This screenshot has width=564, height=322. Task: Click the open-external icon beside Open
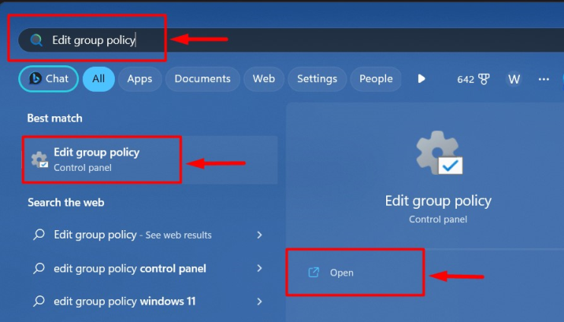click(x=314, y=273)
